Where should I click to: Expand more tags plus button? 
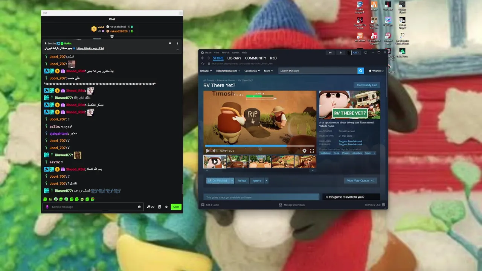tap(374, 153)
